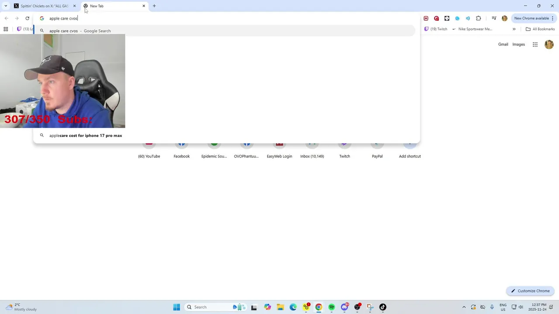Open the blue globe extension icon
The width and height of the screenshot is (559, 314).
(457, 18)
